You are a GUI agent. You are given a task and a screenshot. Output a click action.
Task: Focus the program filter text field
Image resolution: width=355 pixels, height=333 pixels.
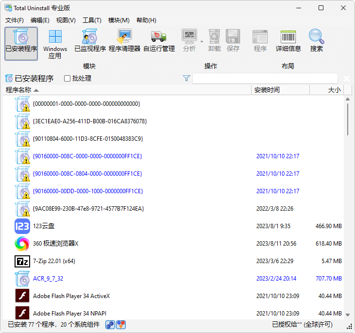265,79
